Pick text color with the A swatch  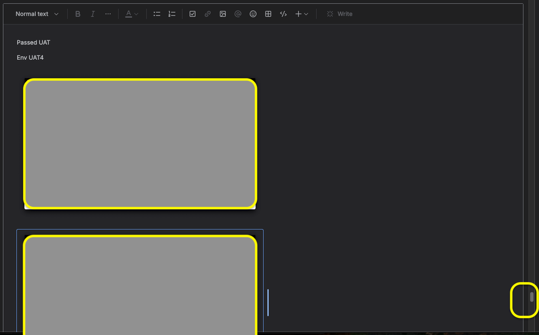[x=128, y=14]
